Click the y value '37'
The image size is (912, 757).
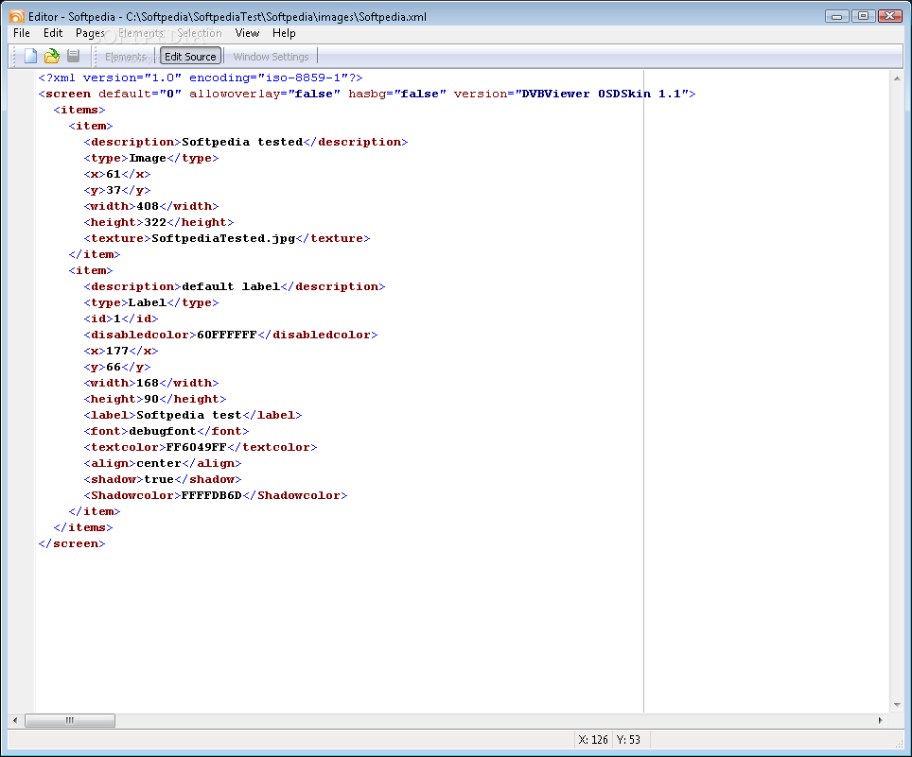pos(114,190)
